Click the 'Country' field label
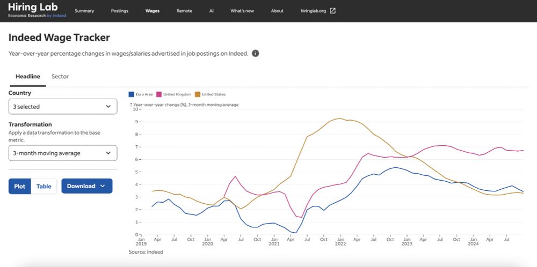This screenshot has width=537, height=267. point(20,93)
